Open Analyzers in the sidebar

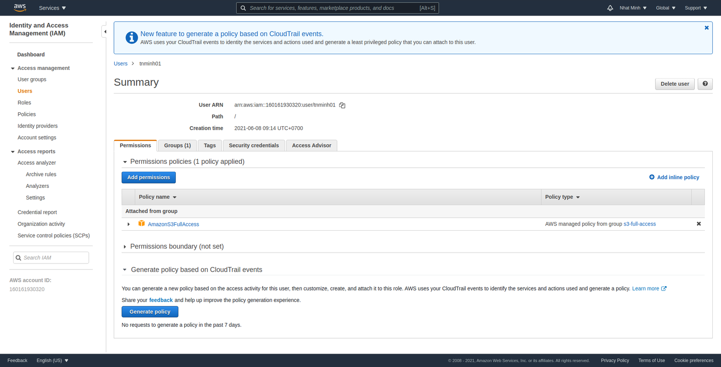pyautogui.click(x=37, y=186)
